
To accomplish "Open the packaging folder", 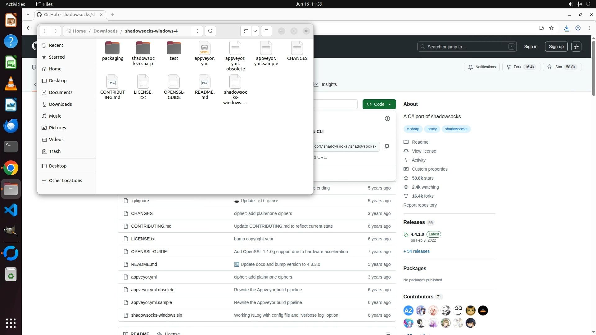I will coord(112,51).
